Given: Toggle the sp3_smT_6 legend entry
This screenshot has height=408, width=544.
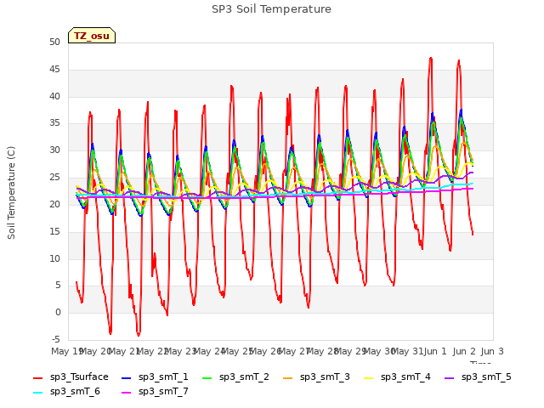Looking at the screenshot, I should [66, 392].
